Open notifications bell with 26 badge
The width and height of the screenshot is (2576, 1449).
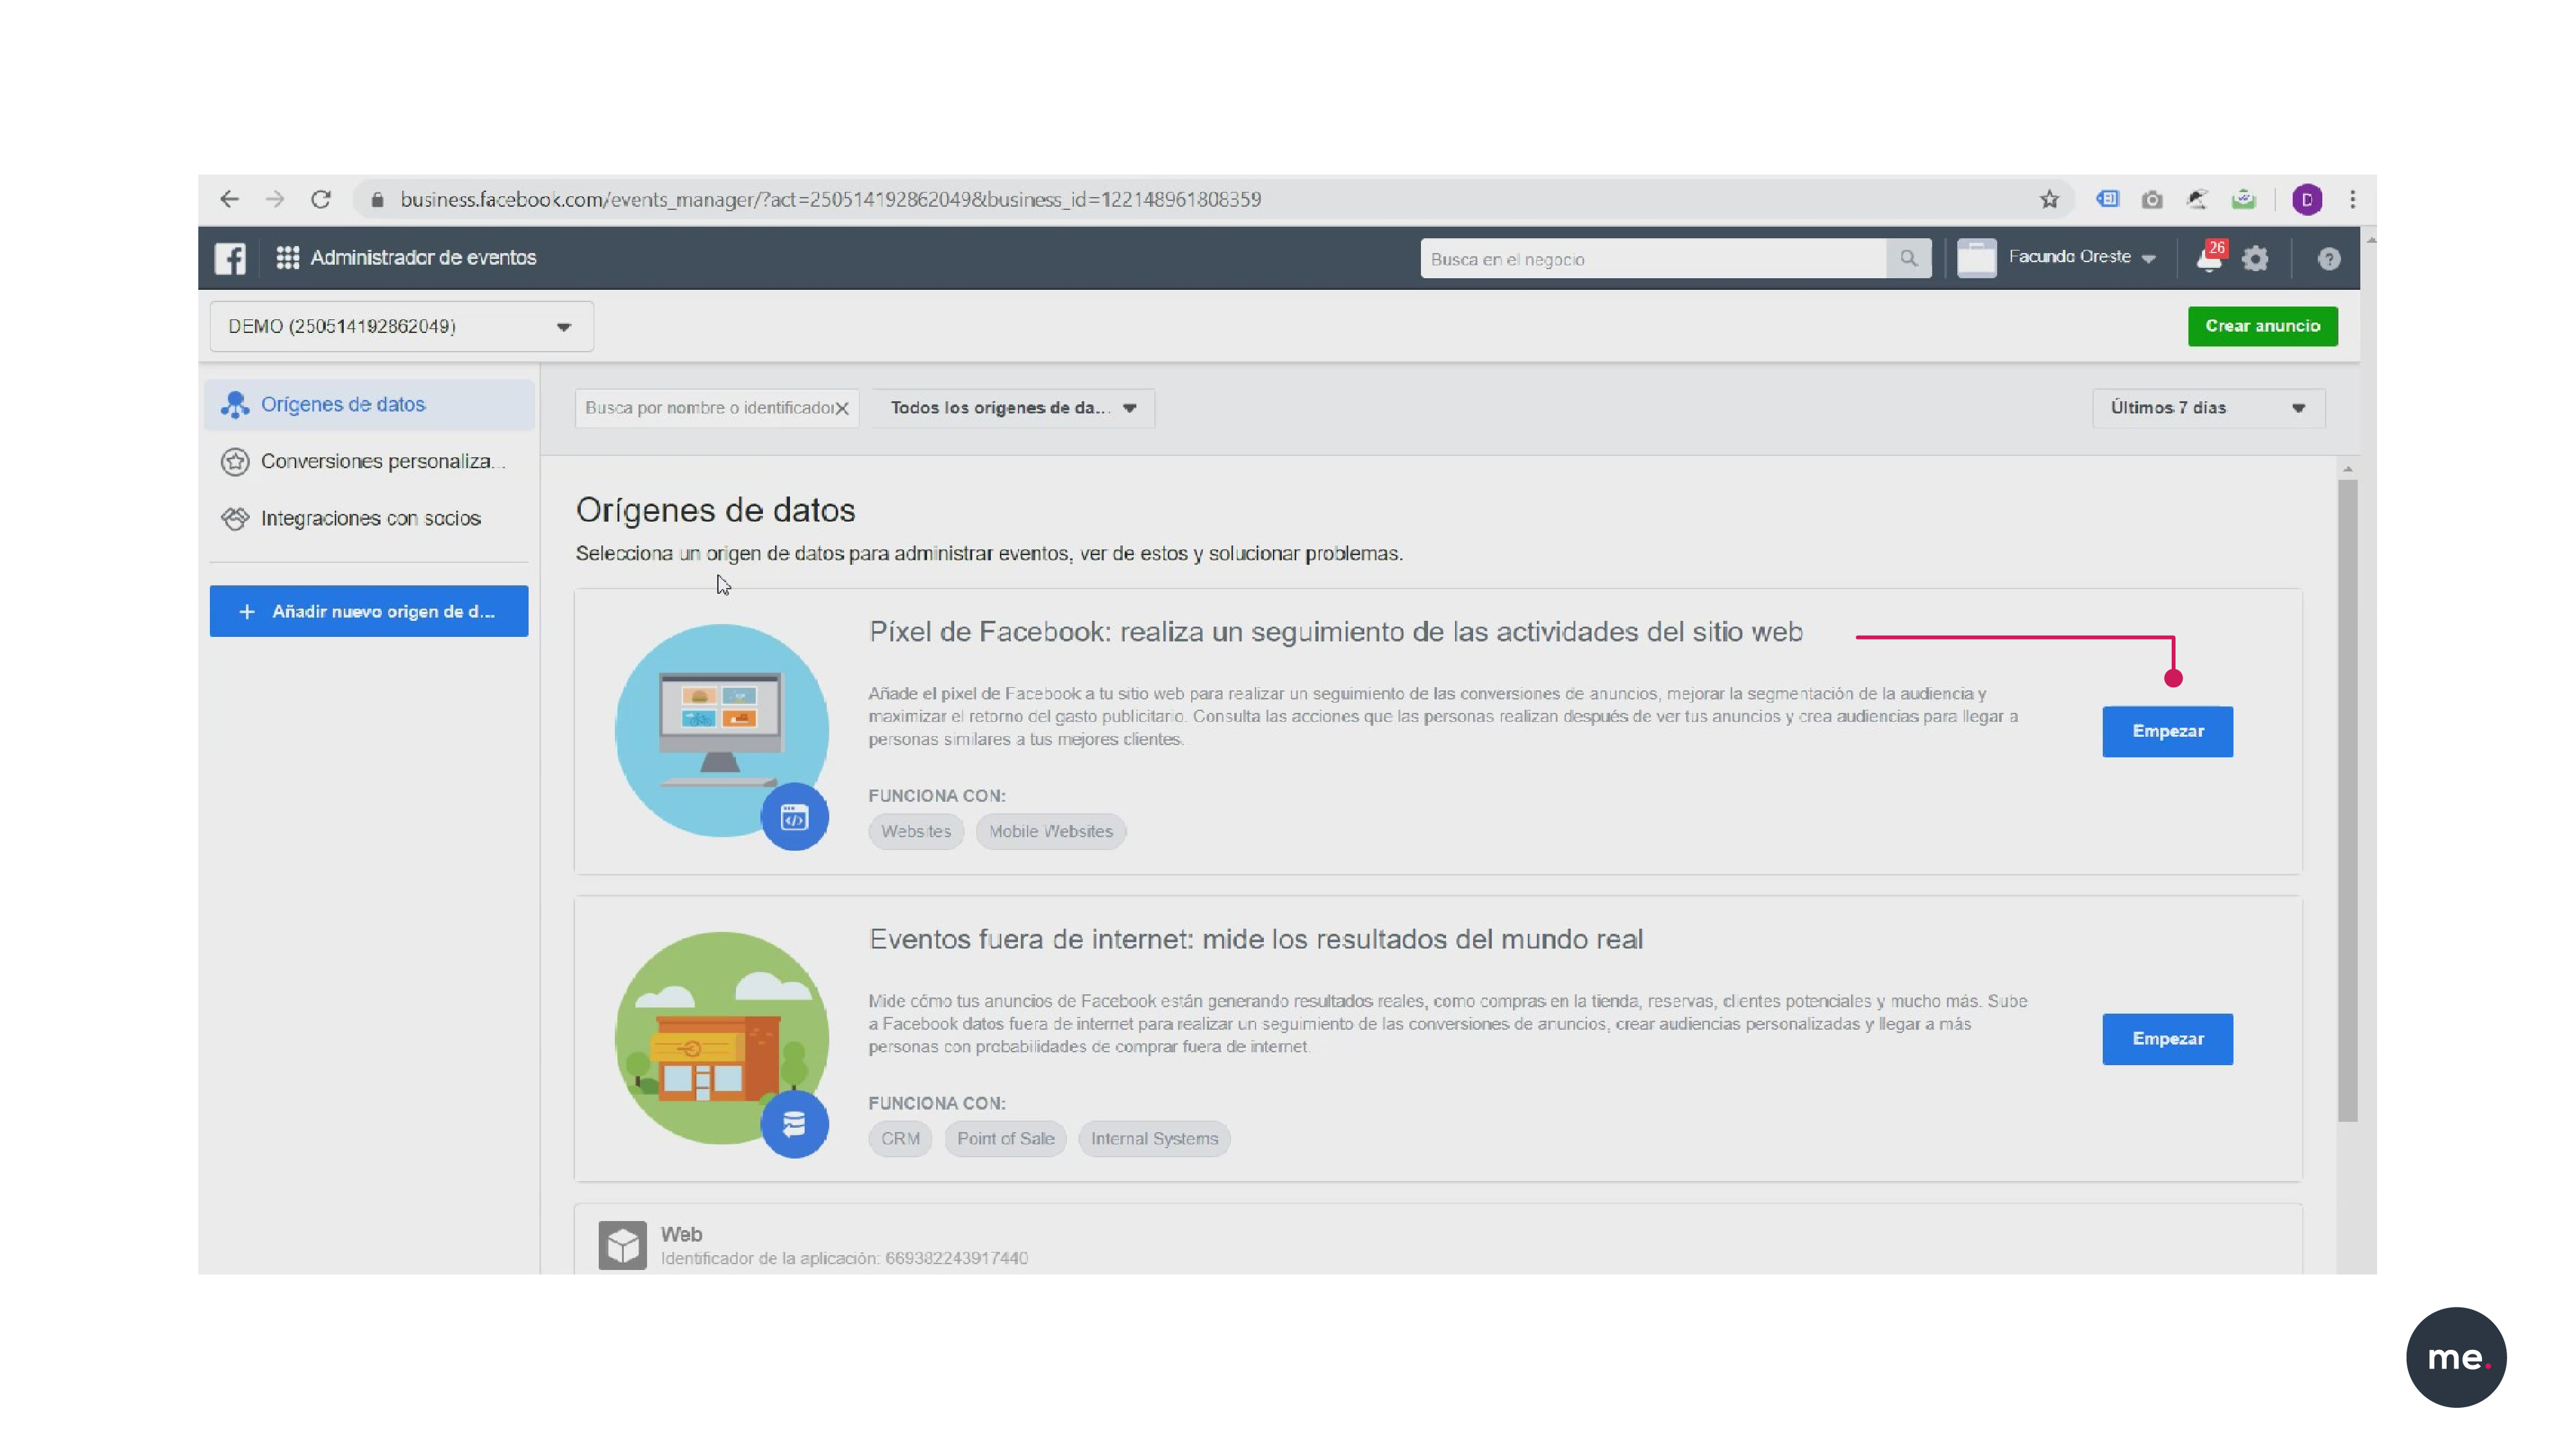coord(2210,257)
